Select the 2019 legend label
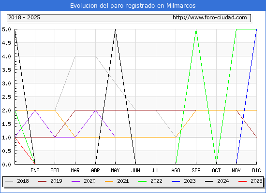 [56, 181]
